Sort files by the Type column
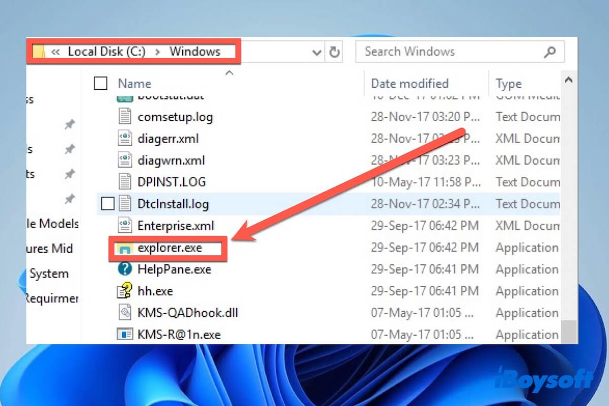The image size is (609, 406). [509, 84]
